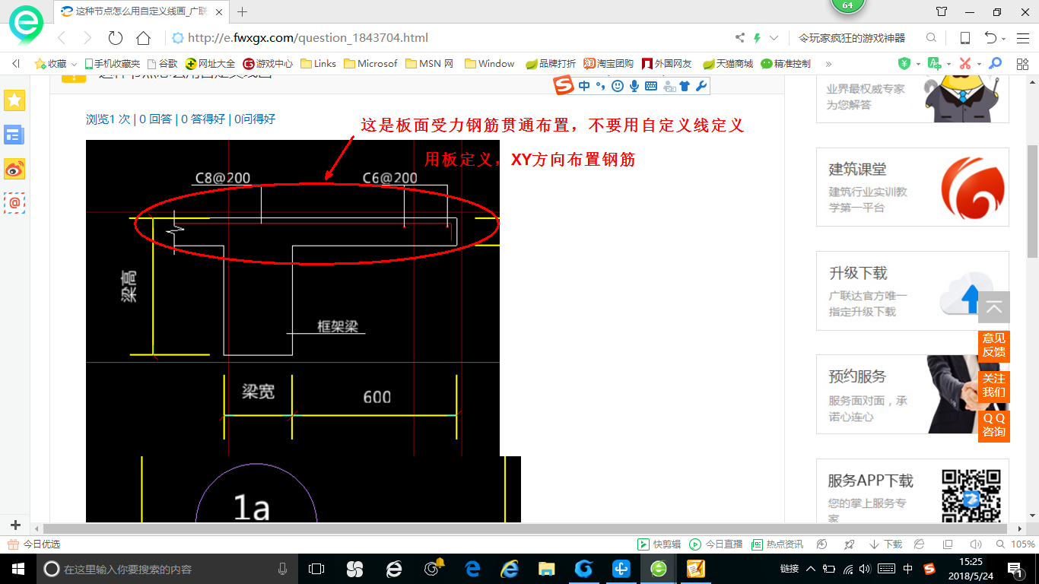Open the Microsof bookmark folder
1039x584 pixels.
[x=370, y=64]
